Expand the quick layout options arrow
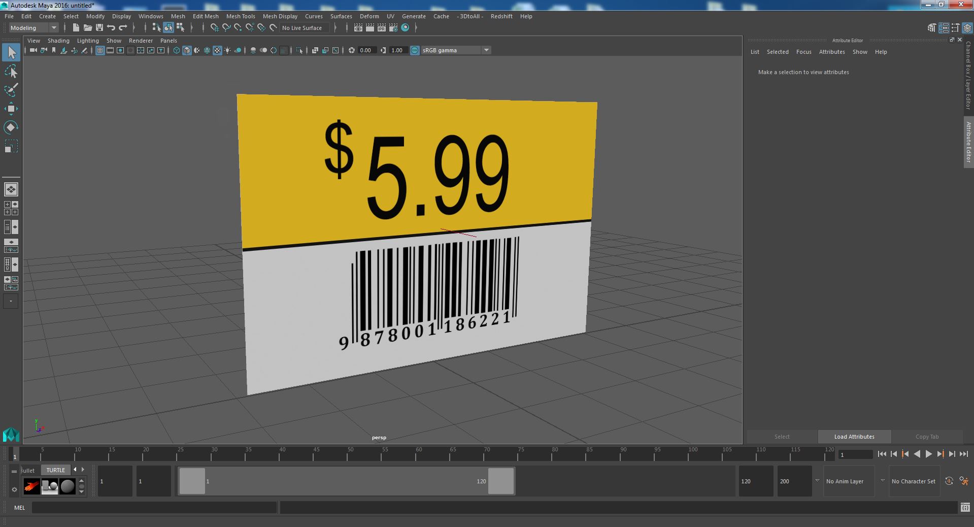Viewport: 974px width, 527px height. tap(10, 301)
